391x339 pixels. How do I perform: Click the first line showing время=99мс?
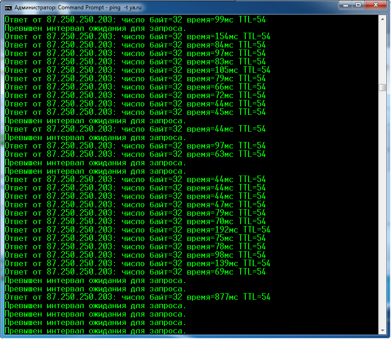[135, 20]
